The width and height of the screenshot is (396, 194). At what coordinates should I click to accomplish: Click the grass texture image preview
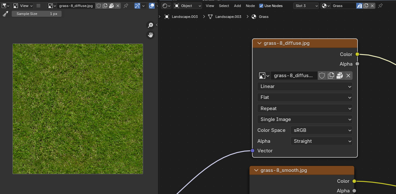pos(78,109)
